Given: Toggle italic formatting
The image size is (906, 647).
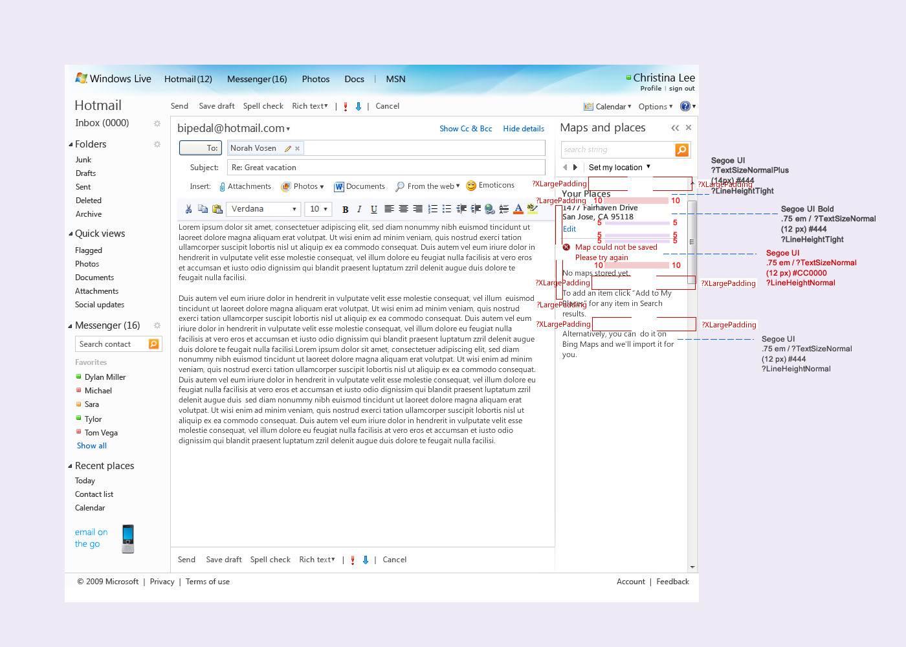Looking at the screenshot, I should pyautogui.click(x=359, y=209).
